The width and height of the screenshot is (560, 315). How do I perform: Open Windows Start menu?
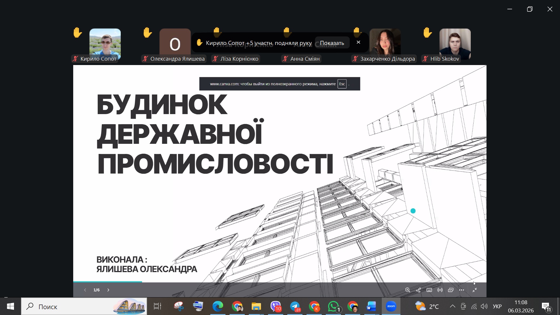coord(10,306)
